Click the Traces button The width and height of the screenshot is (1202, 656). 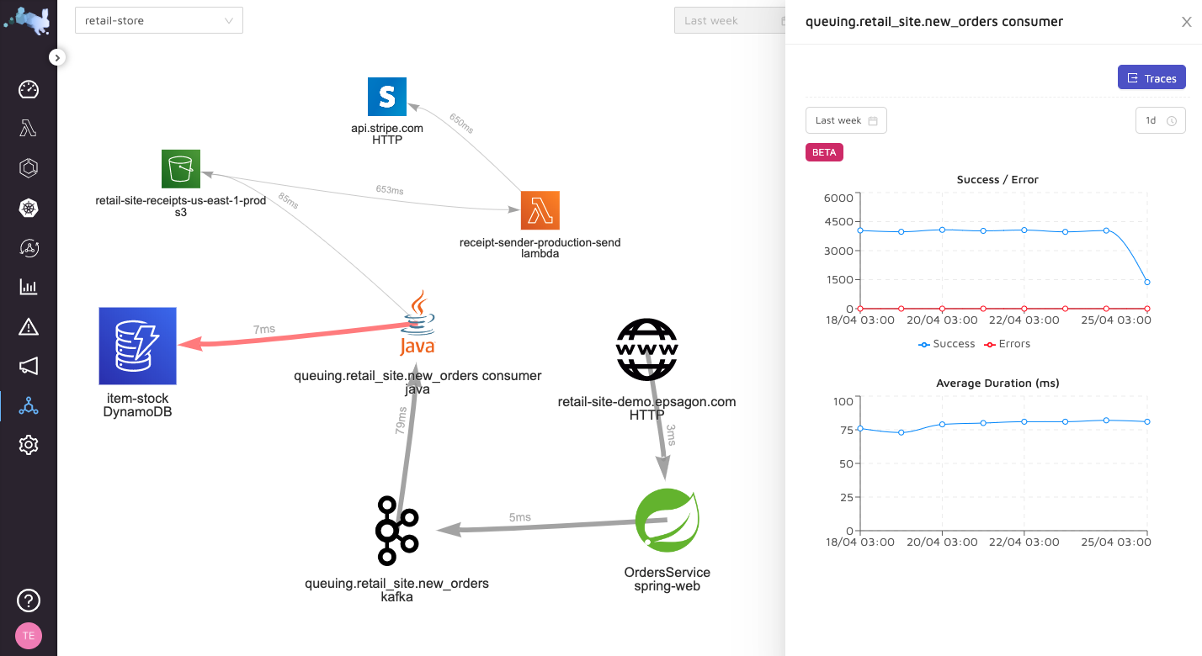click(1151, 77)
